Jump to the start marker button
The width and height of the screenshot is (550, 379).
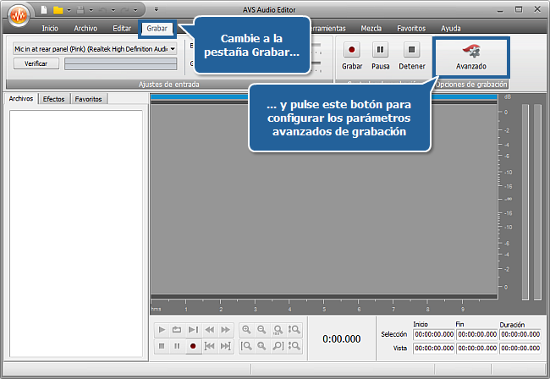209,346
